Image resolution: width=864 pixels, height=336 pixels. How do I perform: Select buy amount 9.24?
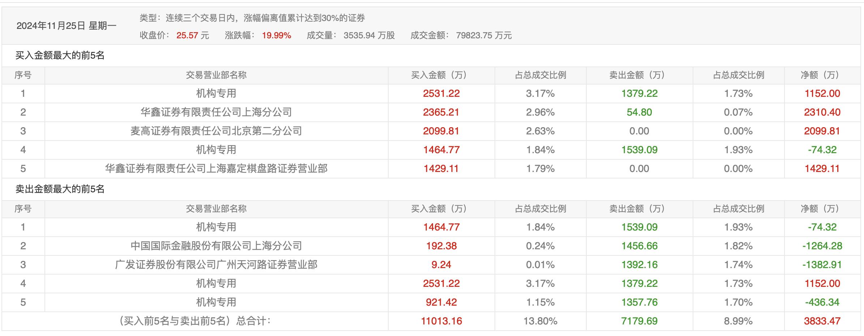tap(441, 265)
